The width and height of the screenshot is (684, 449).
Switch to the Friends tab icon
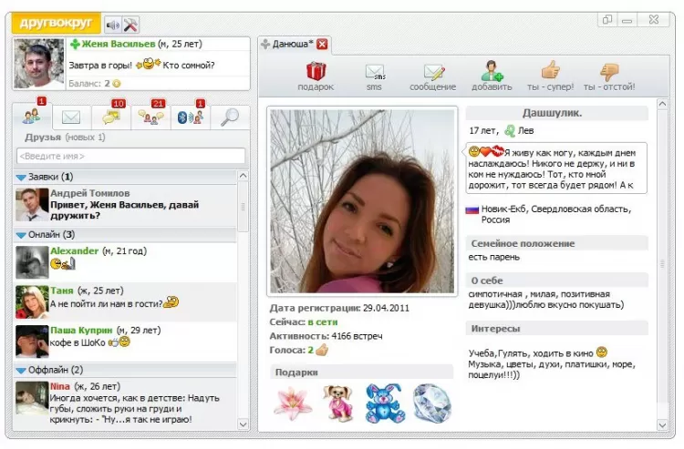coord(32,117)
